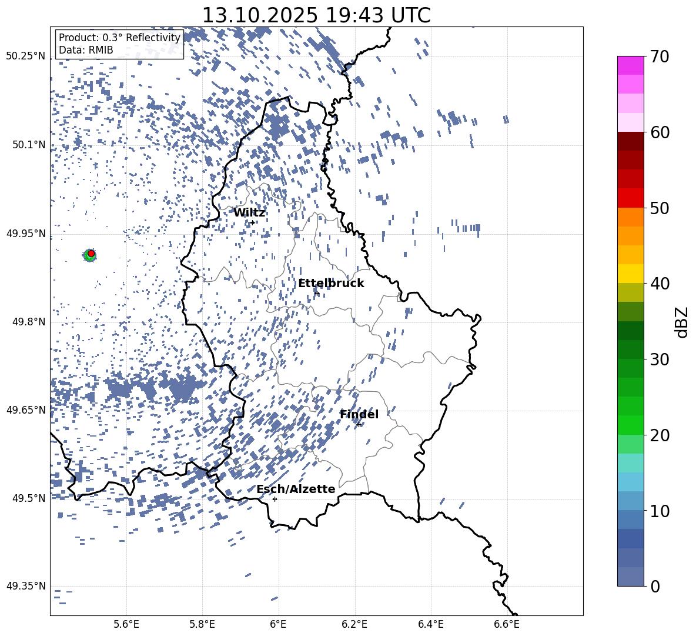
Task: Click the light blue swatch just above 10
Action: pos(631,501)
